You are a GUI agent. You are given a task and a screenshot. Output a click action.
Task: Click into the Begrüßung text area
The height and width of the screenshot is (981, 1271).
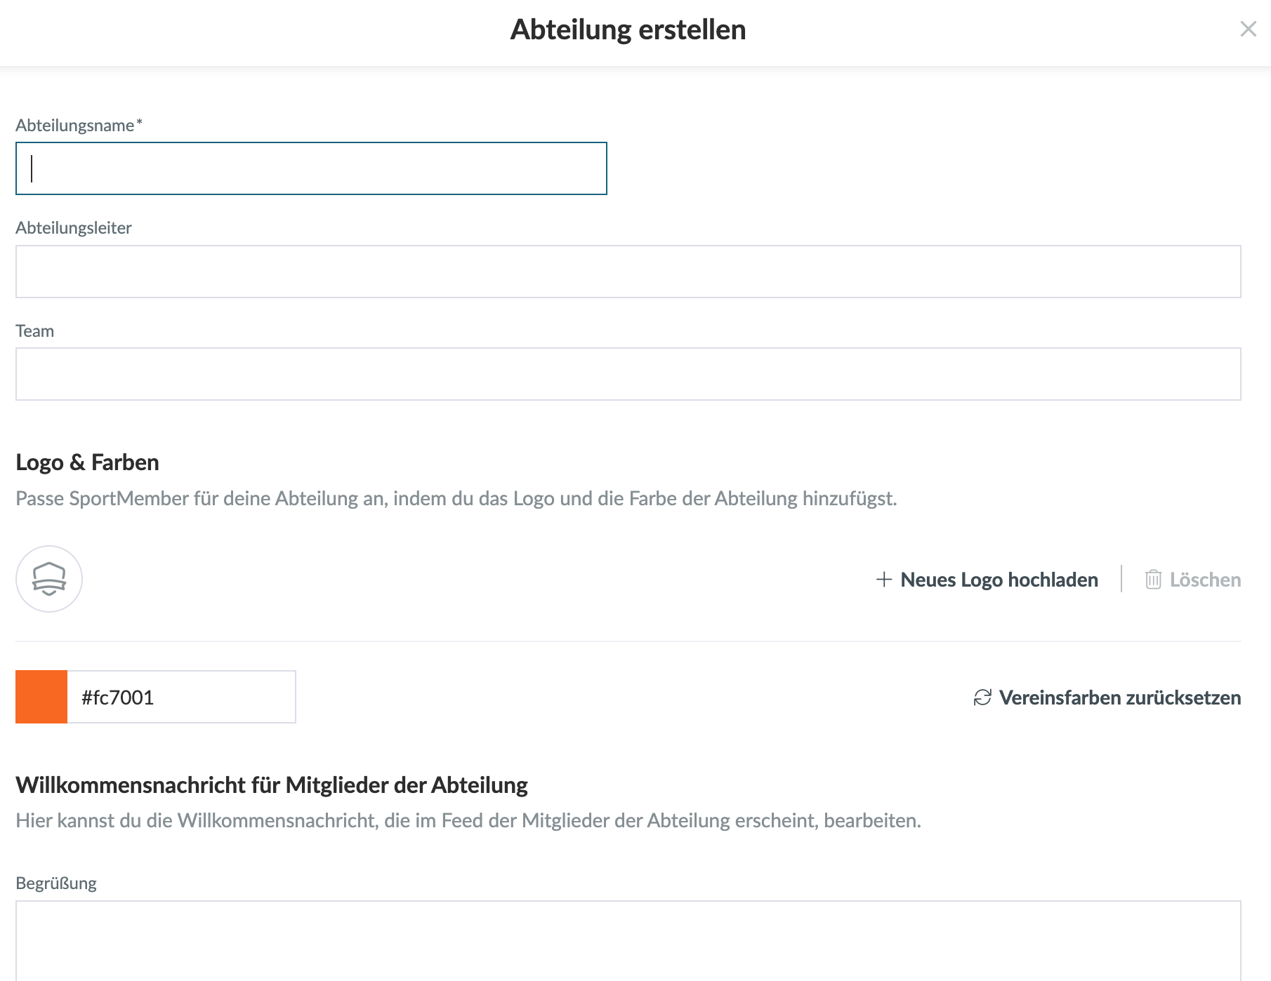[628, 940]
